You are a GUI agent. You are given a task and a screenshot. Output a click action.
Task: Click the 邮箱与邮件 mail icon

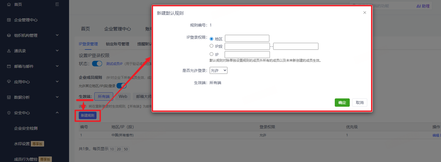[x=9, y=66]
